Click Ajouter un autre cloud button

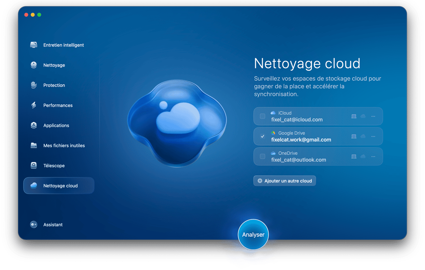[284, 181]
